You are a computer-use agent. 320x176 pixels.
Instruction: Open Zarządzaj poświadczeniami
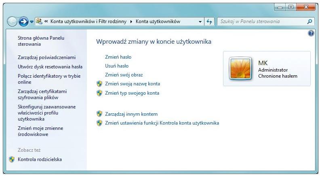[46, 57]
